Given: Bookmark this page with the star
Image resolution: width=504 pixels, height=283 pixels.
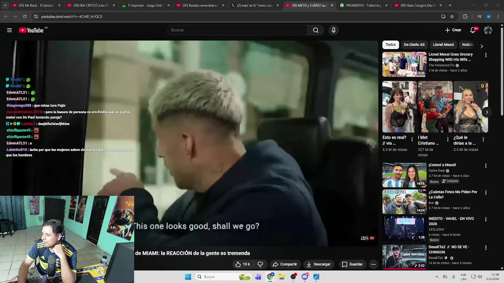Looking at the screenshot, I should (x=452, y=17).
